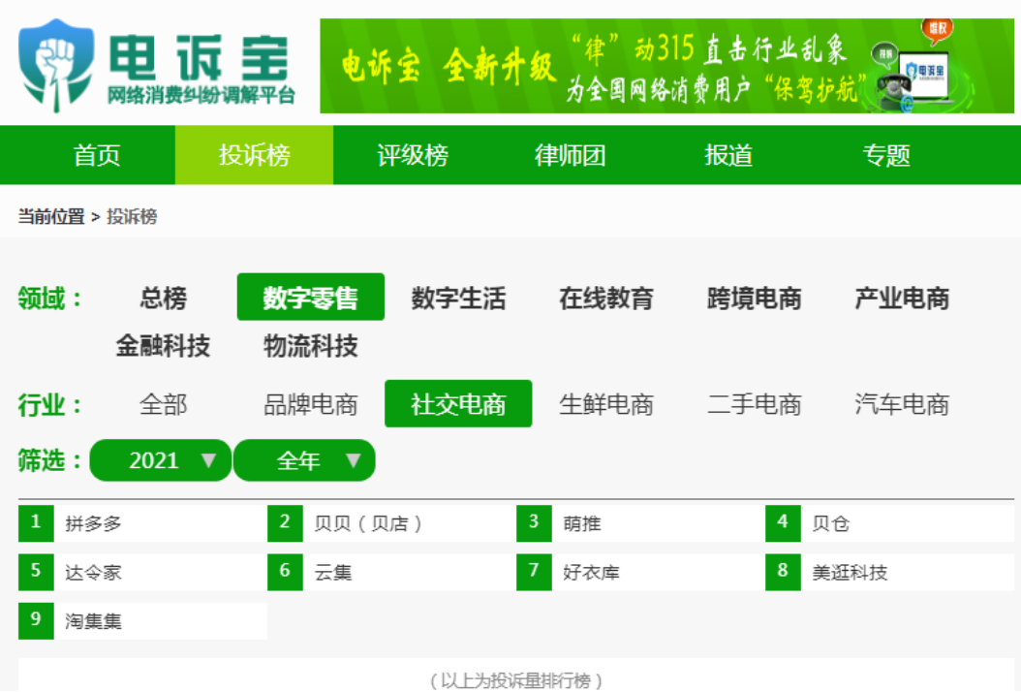The image size is (1021, 692).
Task: Open the 贝贝（贝店） ranking entry
Action: [368, 524]
